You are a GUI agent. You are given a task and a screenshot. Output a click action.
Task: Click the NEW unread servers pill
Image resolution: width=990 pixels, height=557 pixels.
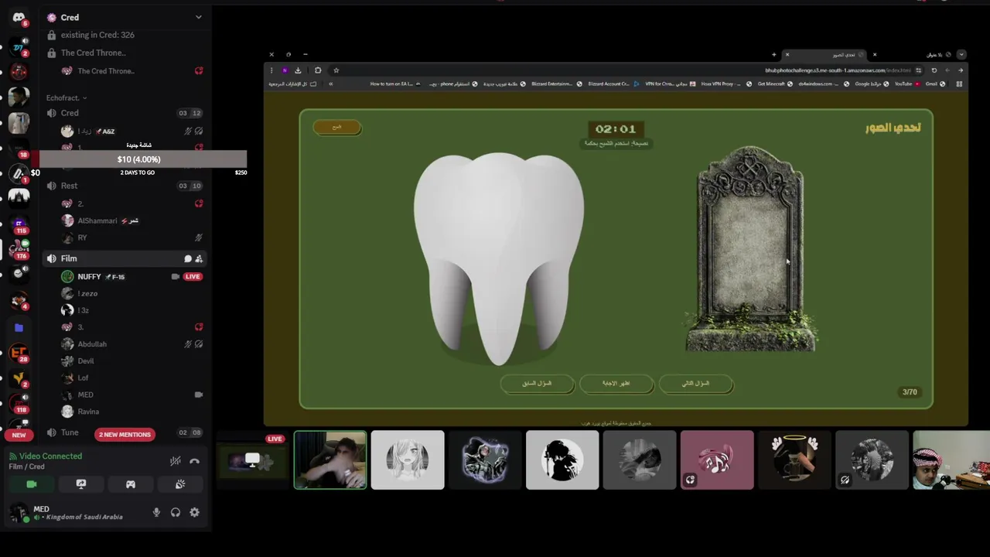[x=19, y=435]
